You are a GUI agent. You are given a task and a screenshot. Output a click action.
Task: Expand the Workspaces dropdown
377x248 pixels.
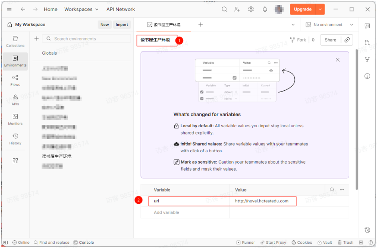(81, 10)
